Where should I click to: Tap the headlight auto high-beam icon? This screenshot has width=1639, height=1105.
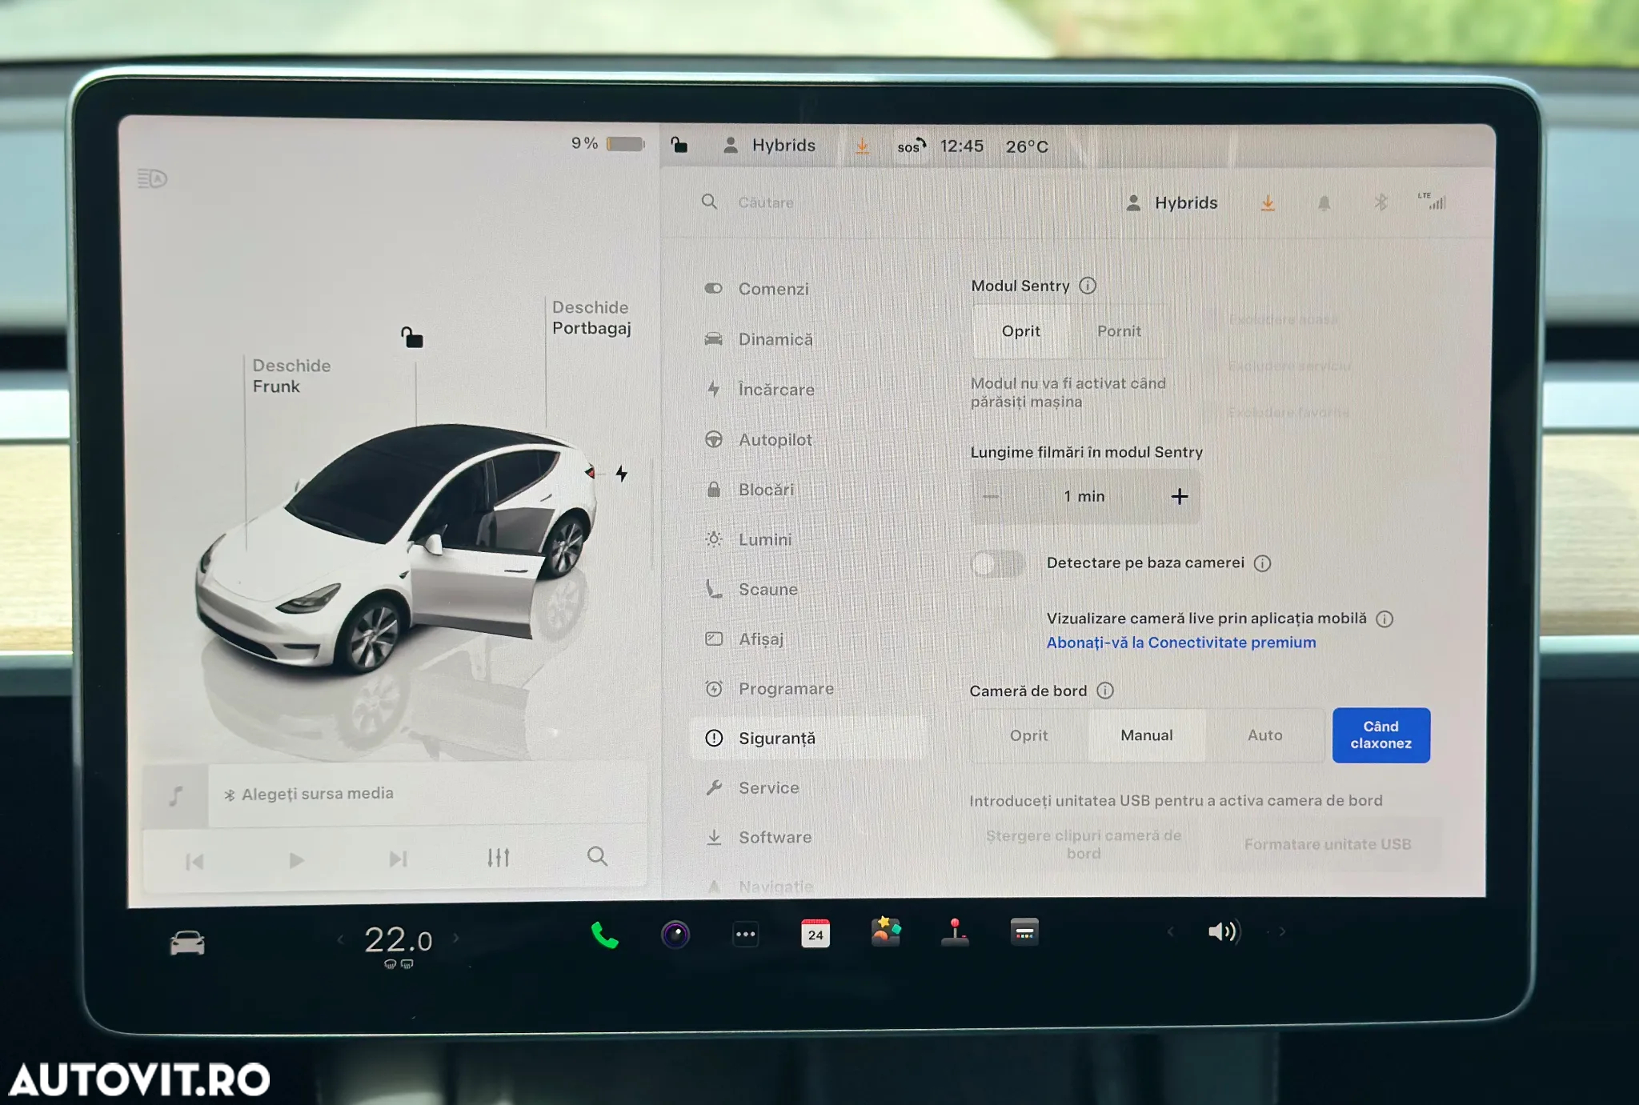point(152,178)
